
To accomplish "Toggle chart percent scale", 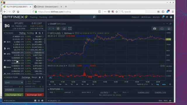I will pyautogui.click(x=152, y=84).
